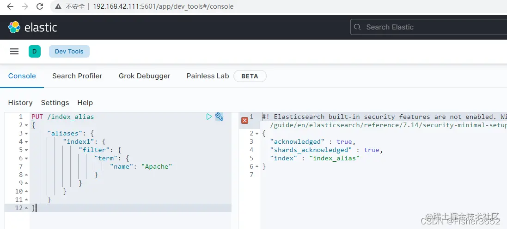The width and height of the screenshot is (507, 229).
Task: Collapse the term block on line 6
Action: 26,159
